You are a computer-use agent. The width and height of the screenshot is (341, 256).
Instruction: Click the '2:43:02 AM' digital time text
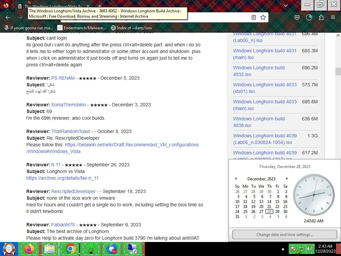pyautogui.click(x=314, y=221)
